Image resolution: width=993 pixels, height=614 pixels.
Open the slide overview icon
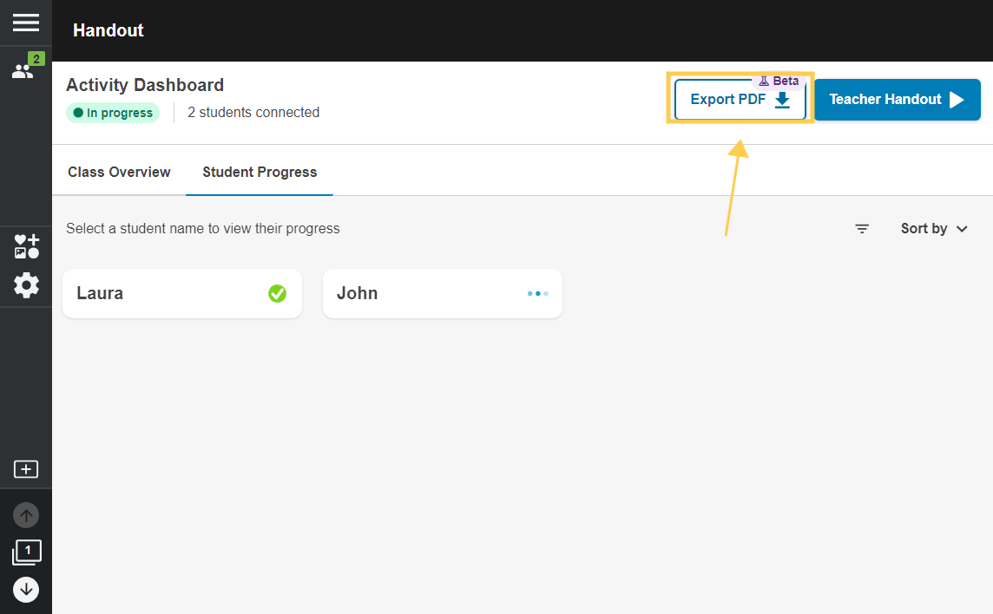pyautogui.click(x=26, y=552)
